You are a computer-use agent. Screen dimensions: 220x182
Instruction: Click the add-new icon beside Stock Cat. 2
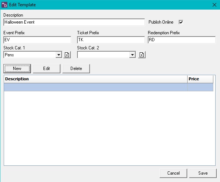[142, 55]
